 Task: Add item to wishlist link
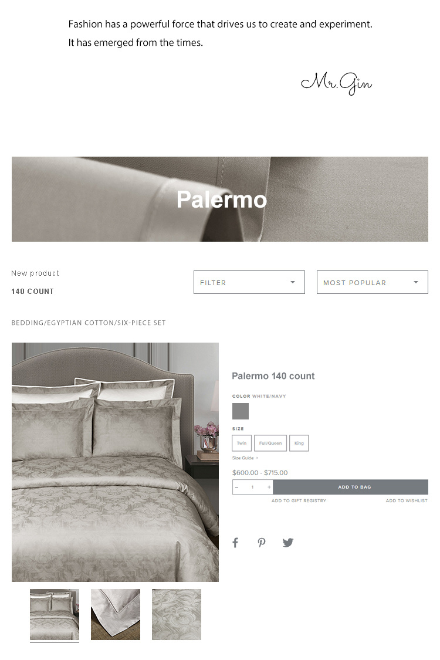[x=407, y=500]
